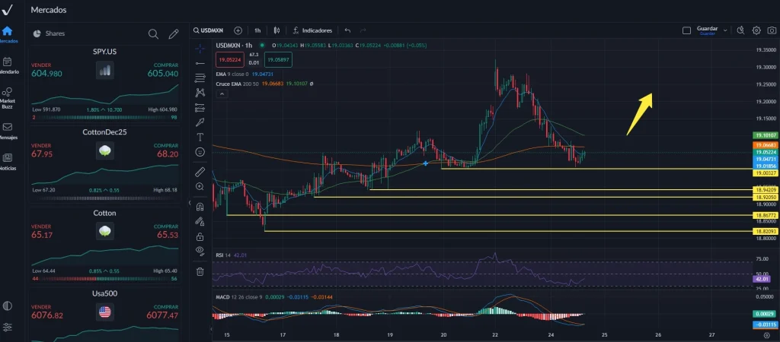Viewport: 780px width, 342px height.
Task: Click the 19.00327 horizontal line price label
Action: 764,173
